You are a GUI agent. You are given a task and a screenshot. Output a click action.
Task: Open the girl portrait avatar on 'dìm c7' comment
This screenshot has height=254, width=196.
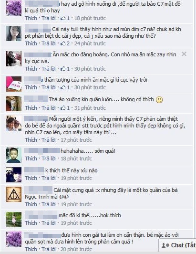[14, 33]
